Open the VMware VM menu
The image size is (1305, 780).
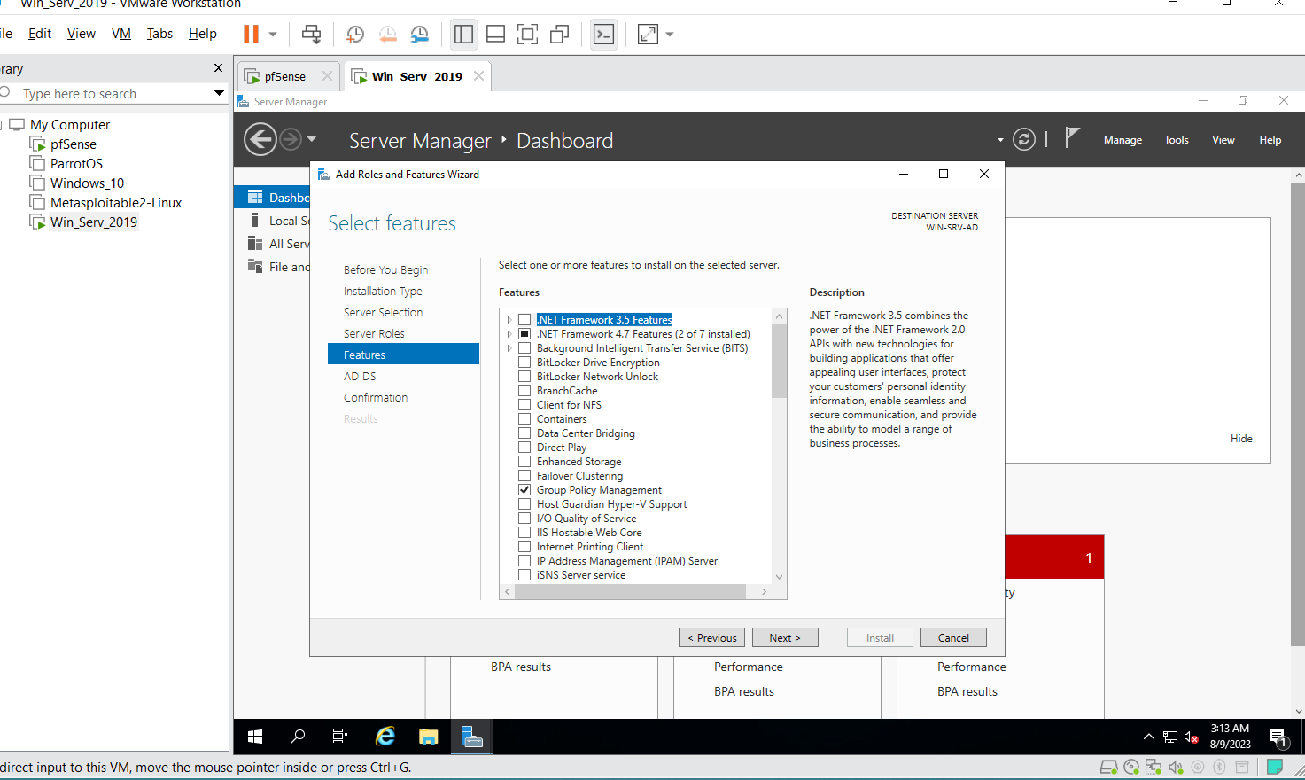(x=121, y=34)
